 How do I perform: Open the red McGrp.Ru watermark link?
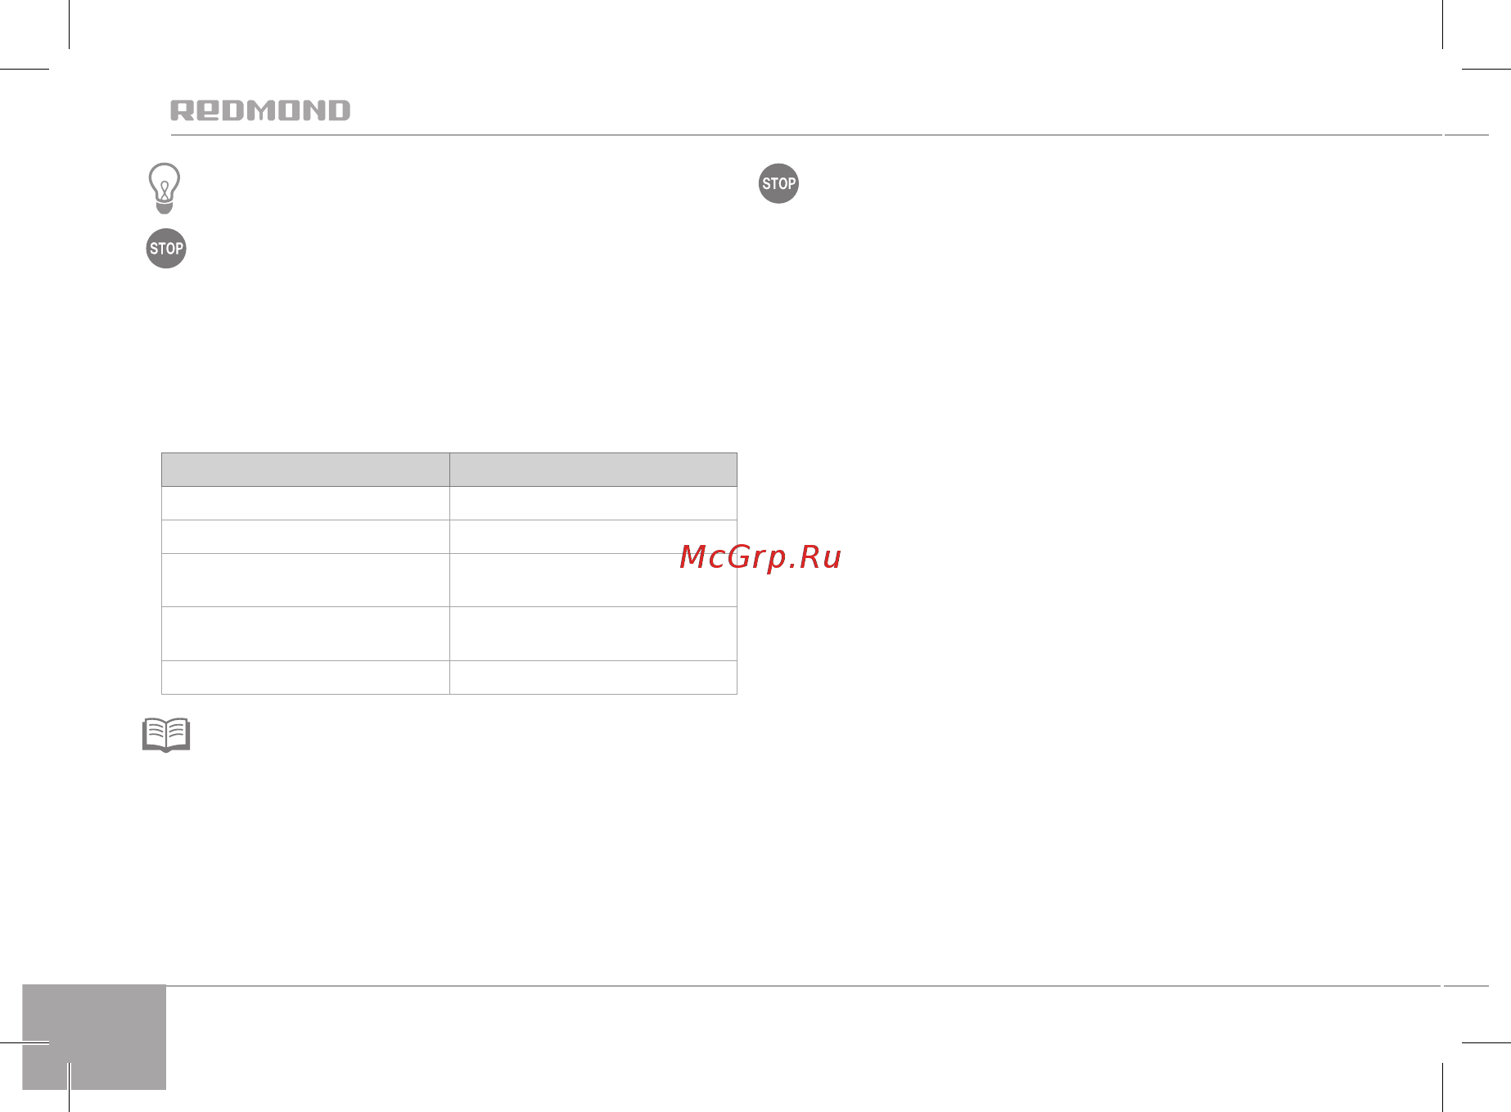[x=760, y=557]
